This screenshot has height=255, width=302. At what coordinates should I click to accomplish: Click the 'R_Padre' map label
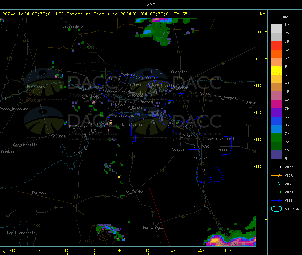[192, 126]
